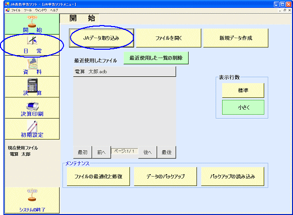
Task: Click the small icon beside the ファイル menu
Action: point(8,10)
